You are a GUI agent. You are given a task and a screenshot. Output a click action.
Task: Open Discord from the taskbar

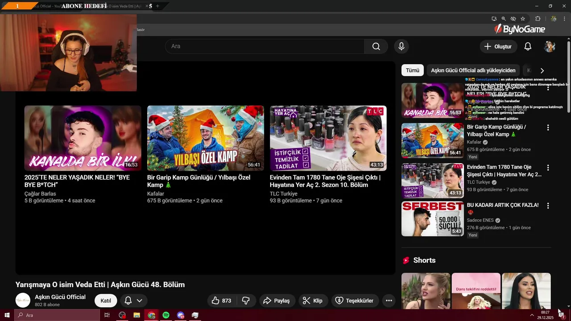pos(180,315)
